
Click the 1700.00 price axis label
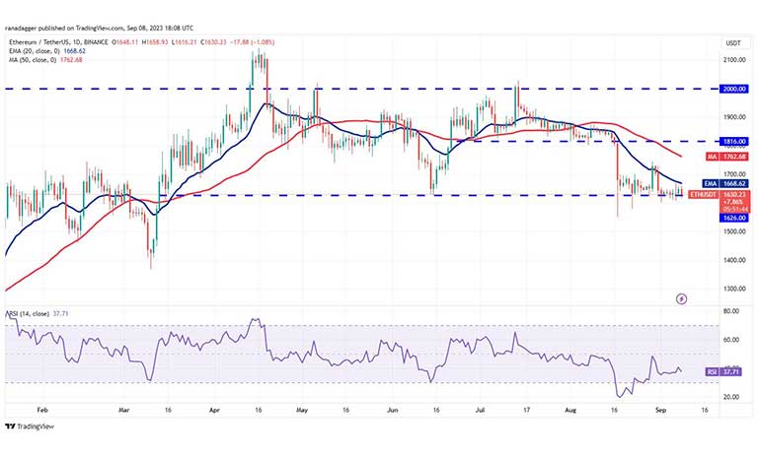click(x=734, y=174)
